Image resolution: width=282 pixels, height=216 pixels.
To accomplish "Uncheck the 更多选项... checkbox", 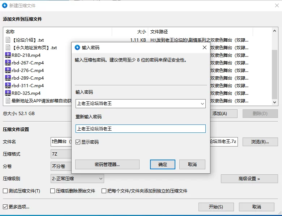I will tap(5, 207).
